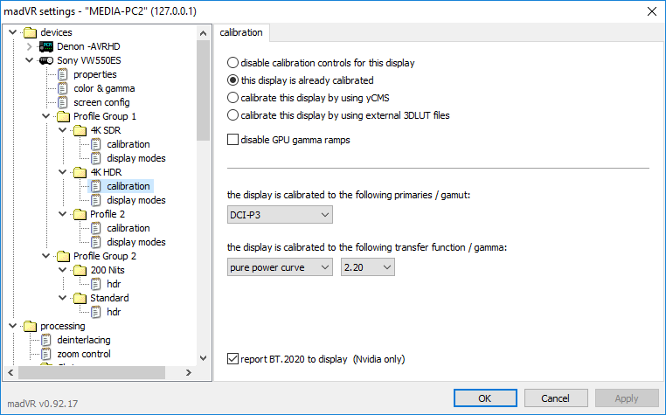Open the DCI-P3 primaries dropdown
This screenshot has height=415, width=666.
280,215
